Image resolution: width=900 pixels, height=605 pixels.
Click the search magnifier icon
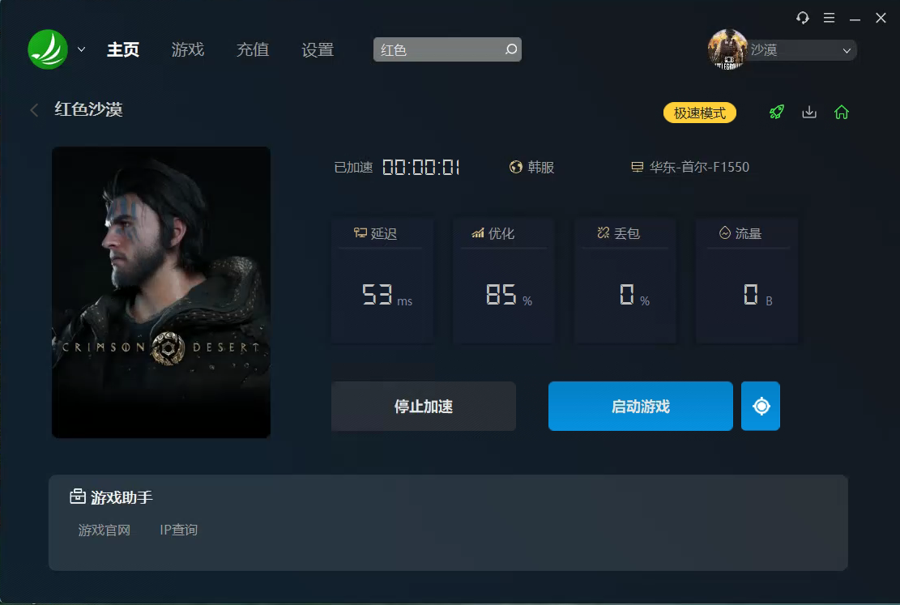(511, 49)
